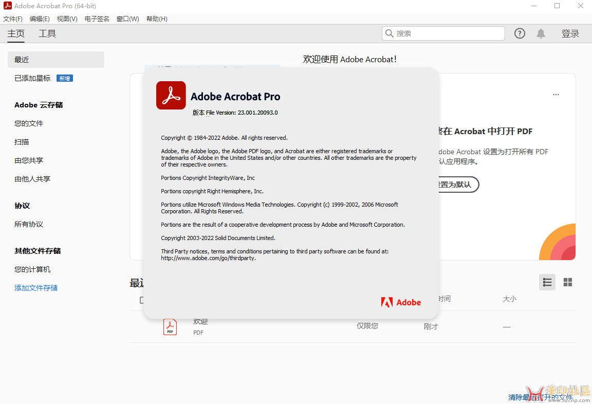Click the 登录 sign-in button
The image size is (592, 404).
click(570, 33)
